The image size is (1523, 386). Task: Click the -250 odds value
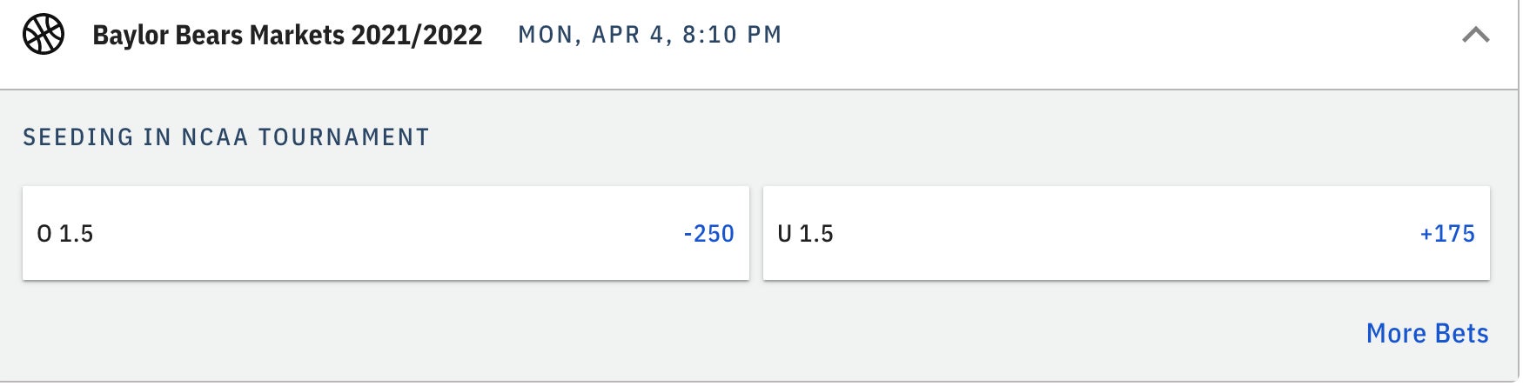pos(708,233)
